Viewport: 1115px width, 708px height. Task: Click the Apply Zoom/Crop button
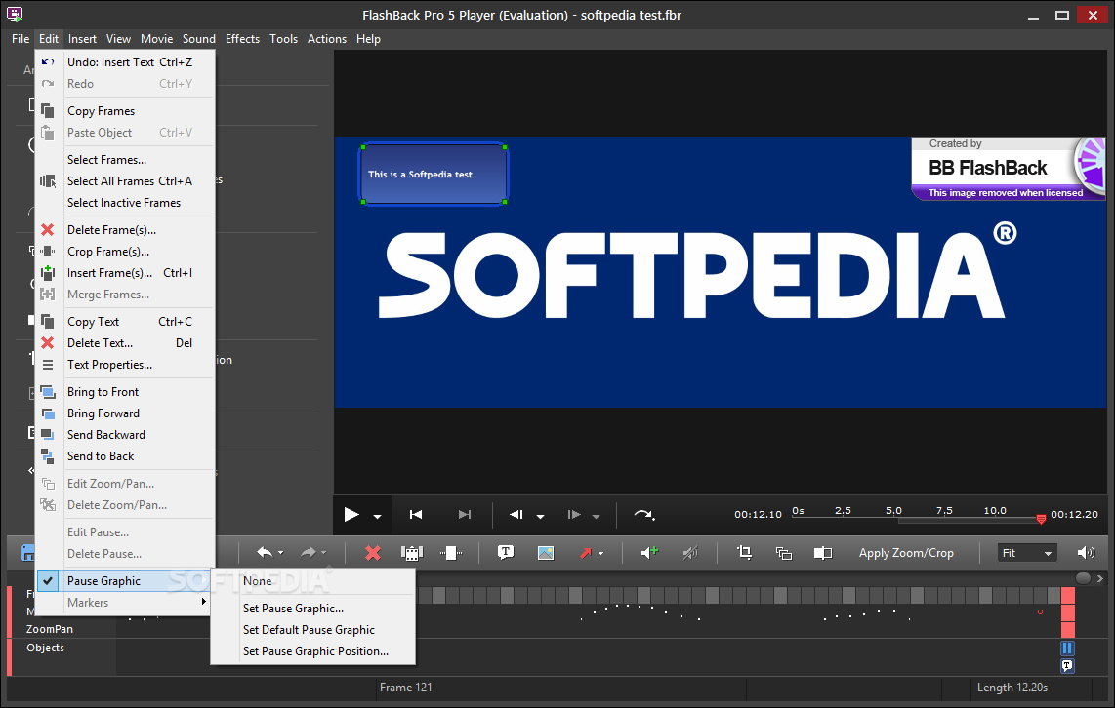[x=906, y=553]
